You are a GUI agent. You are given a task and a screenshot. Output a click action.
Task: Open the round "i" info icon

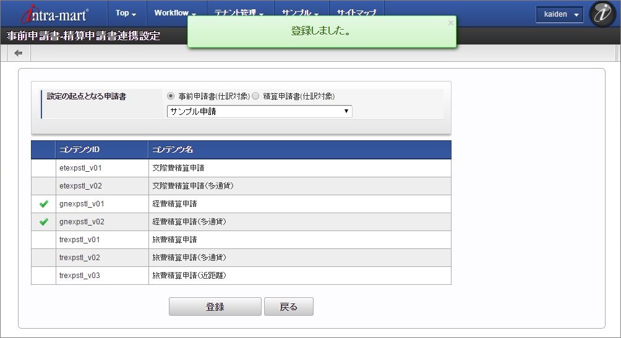[x=602, y=14]
